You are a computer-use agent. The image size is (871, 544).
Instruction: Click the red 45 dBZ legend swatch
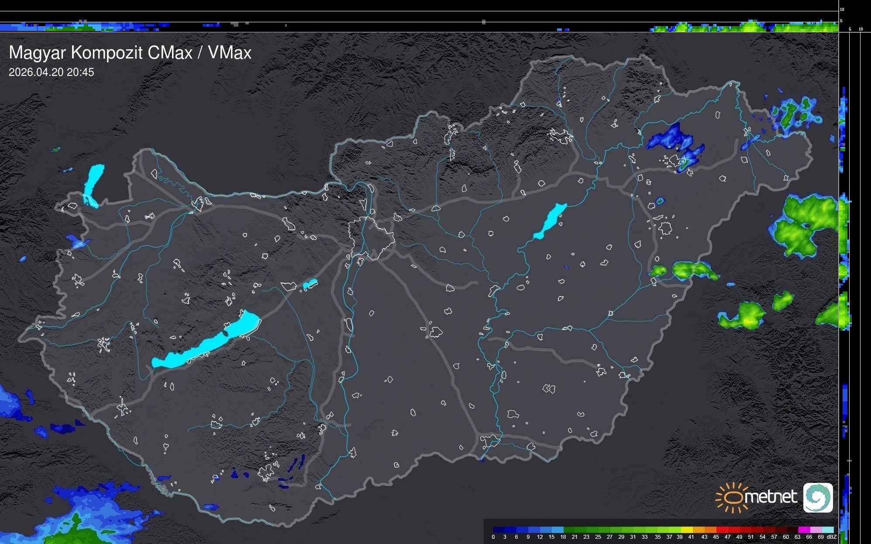pyautogui.click(x=722, y=530)
